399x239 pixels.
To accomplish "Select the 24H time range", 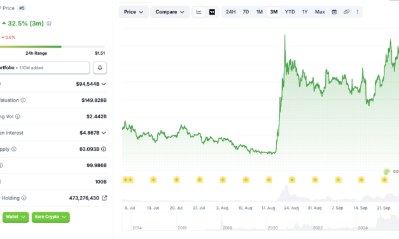I will [x=230, y=12].
